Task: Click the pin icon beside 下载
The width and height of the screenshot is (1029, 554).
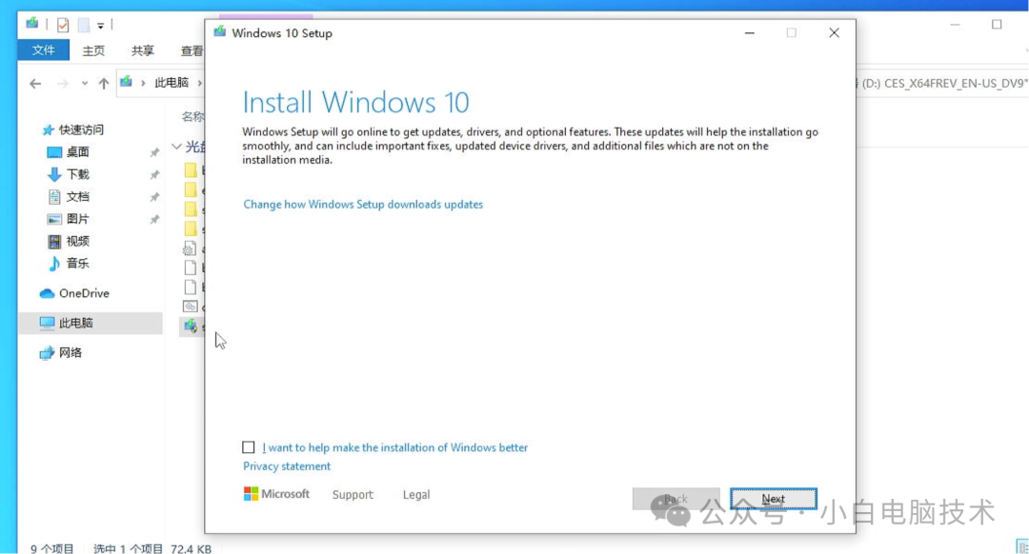Action: (154, 174)
